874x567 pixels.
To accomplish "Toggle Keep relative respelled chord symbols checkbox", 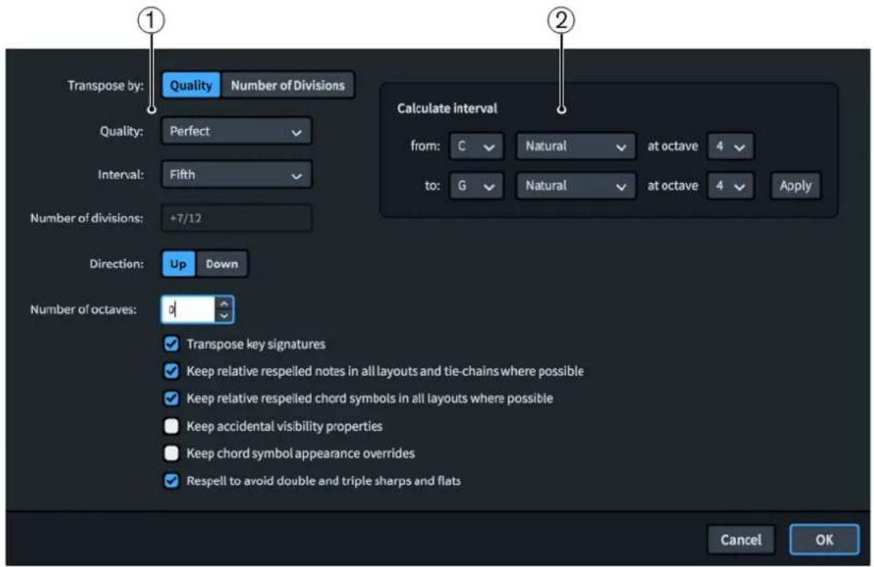I will click(171, 398).
